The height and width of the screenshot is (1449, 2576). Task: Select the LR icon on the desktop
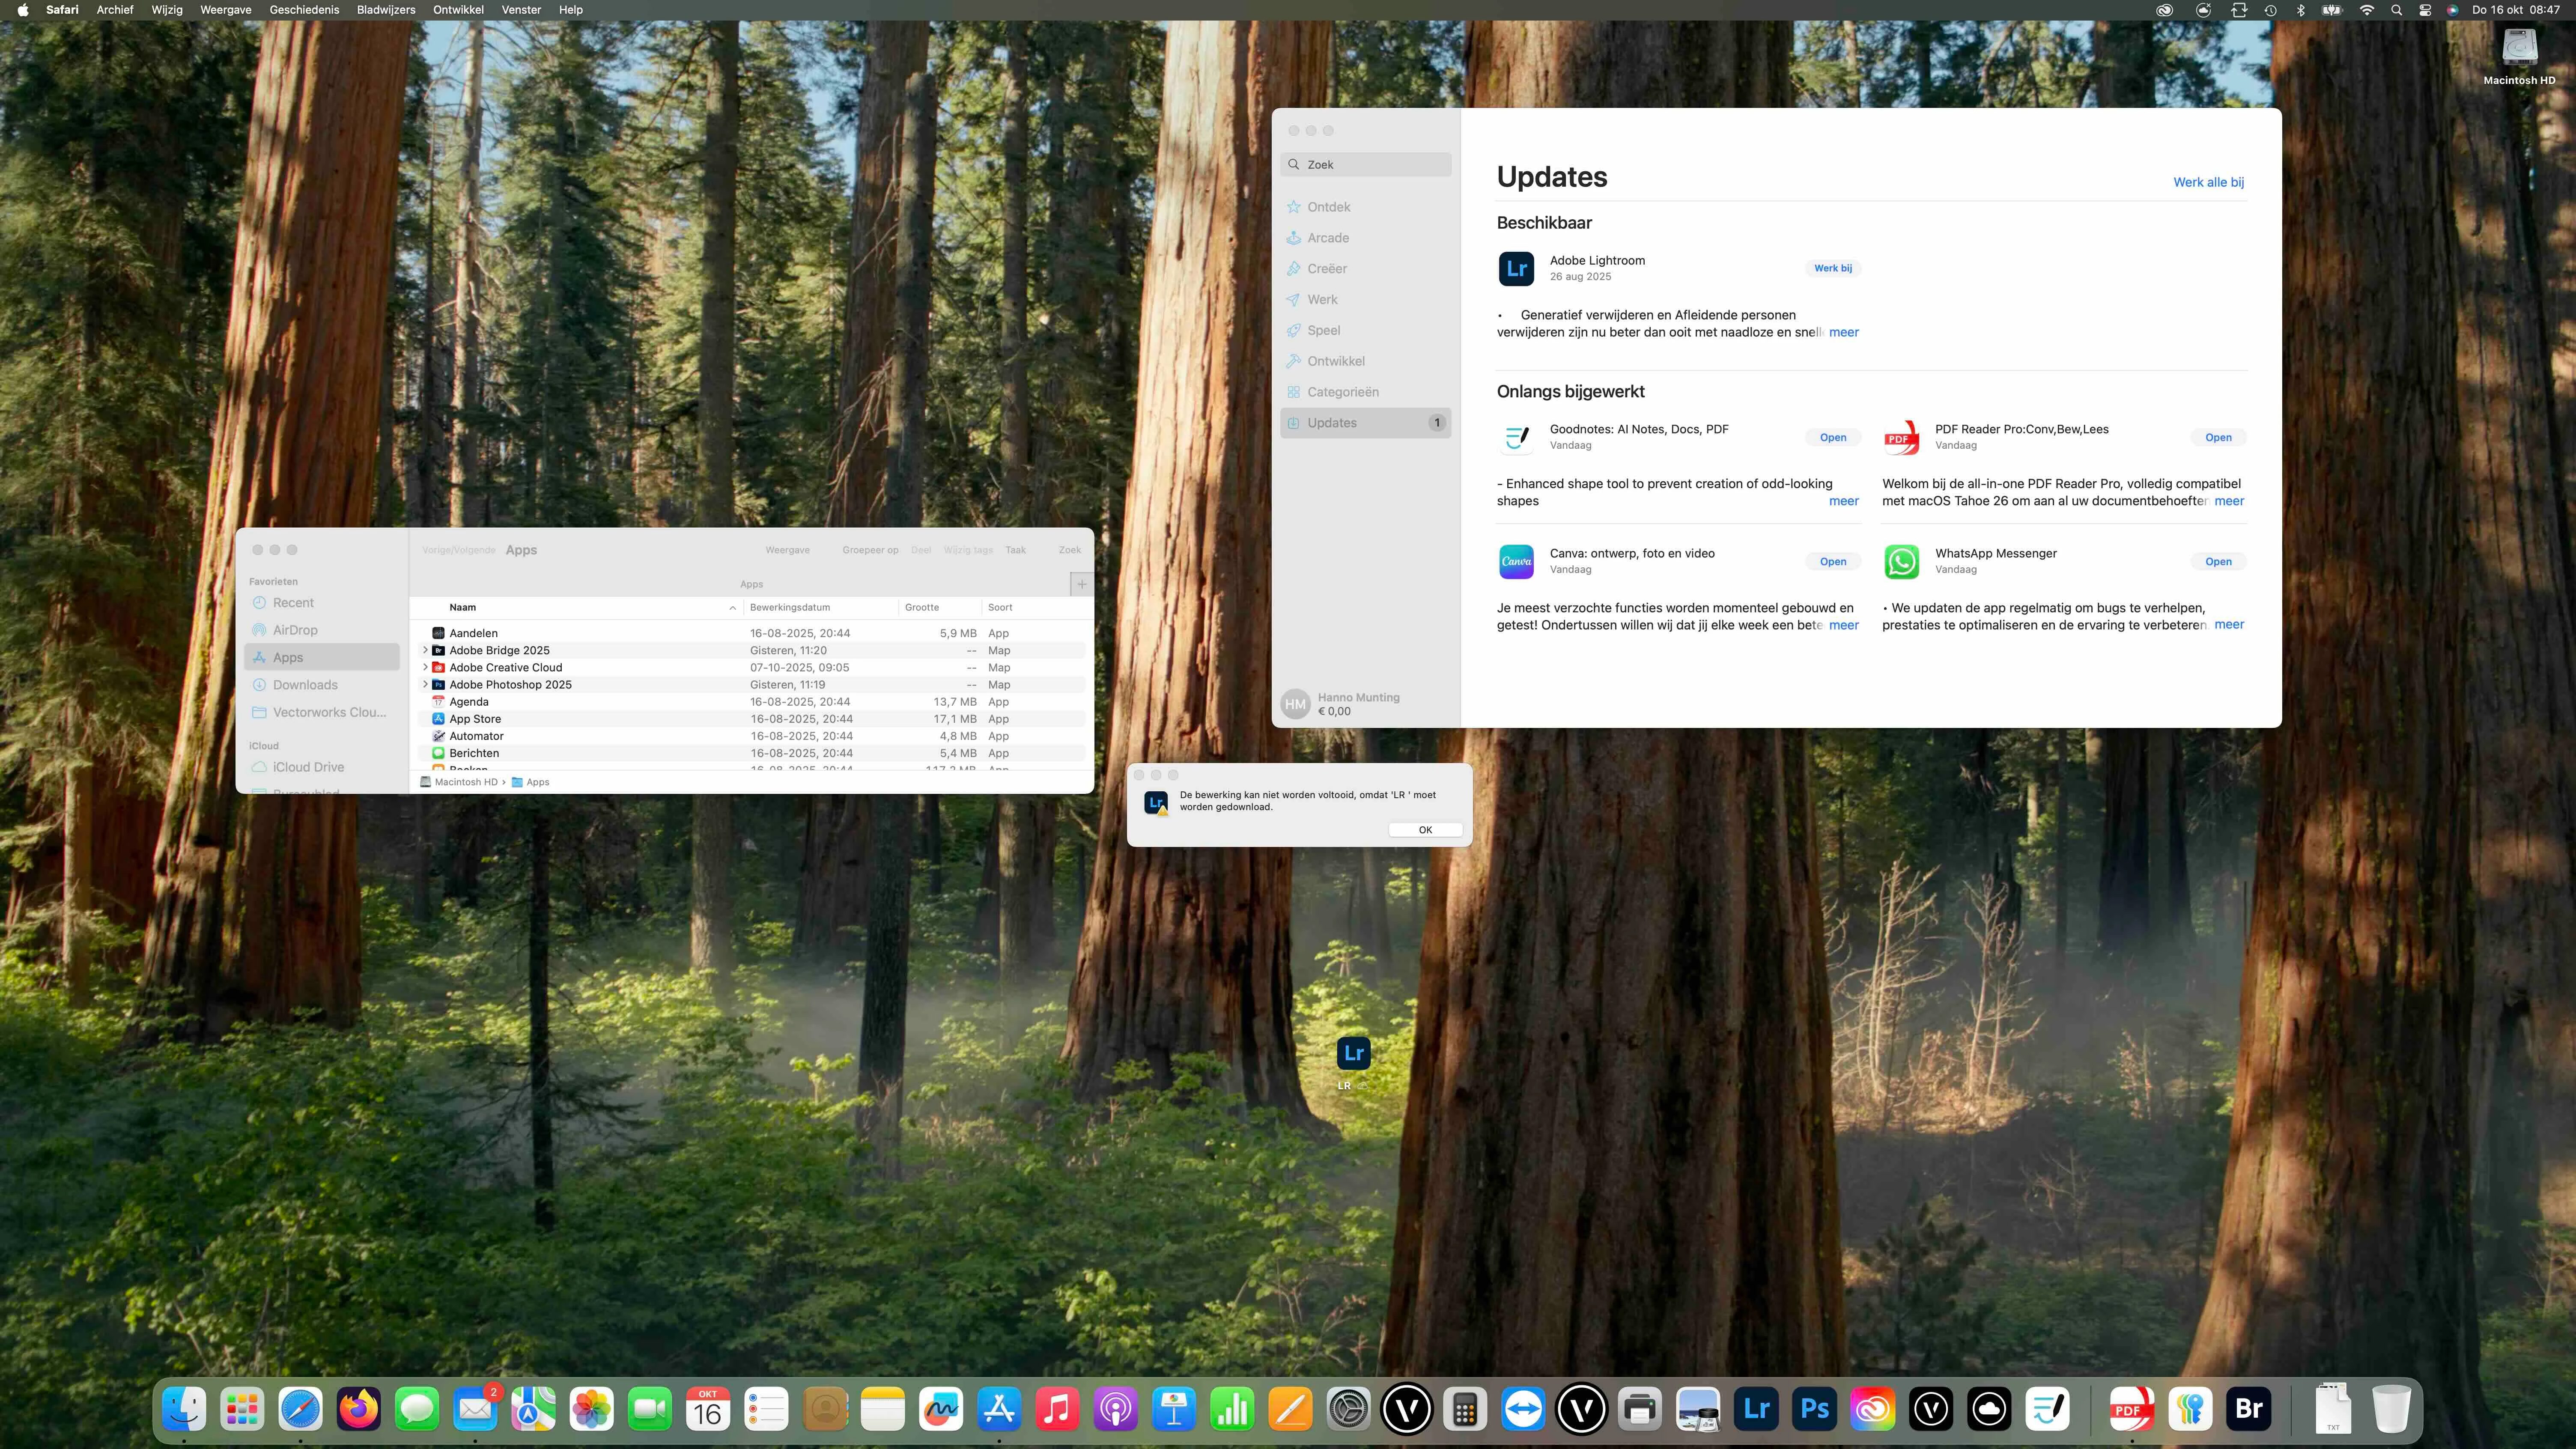[x=1353, y=1053]
